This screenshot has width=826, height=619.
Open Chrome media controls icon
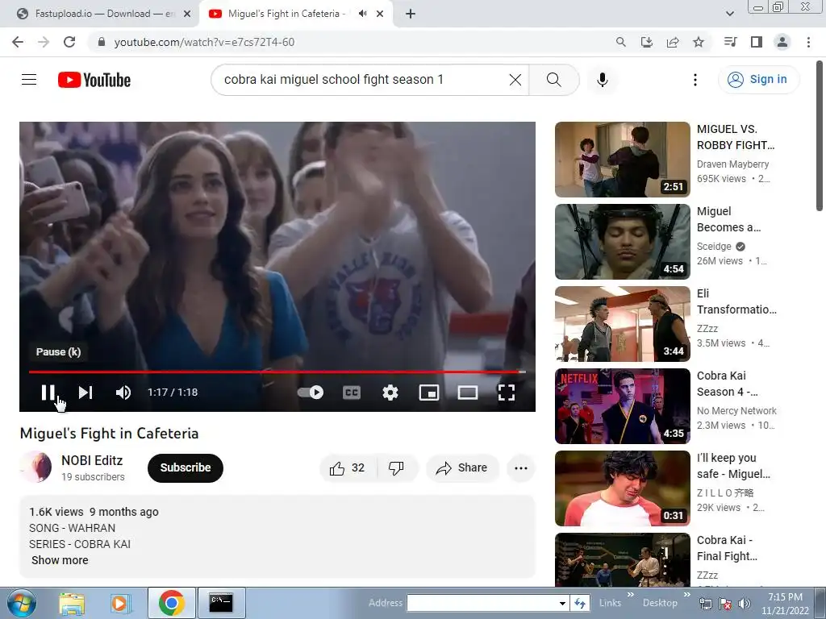click(731, 42)
